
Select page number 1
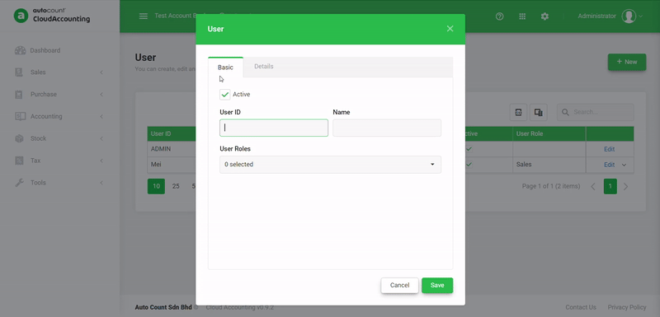pos(610,186)
